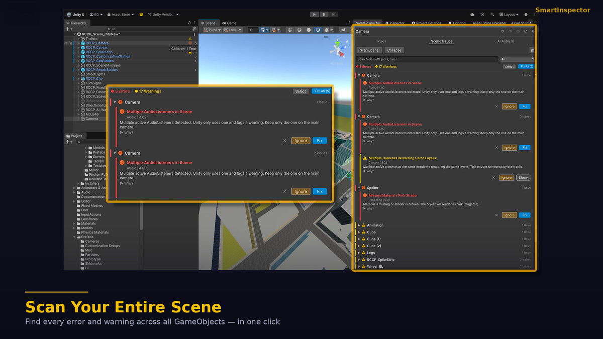Switch to the Game tab
This screenshot has height=339, width=603.
pyautogui.click(x=229, y=23)
